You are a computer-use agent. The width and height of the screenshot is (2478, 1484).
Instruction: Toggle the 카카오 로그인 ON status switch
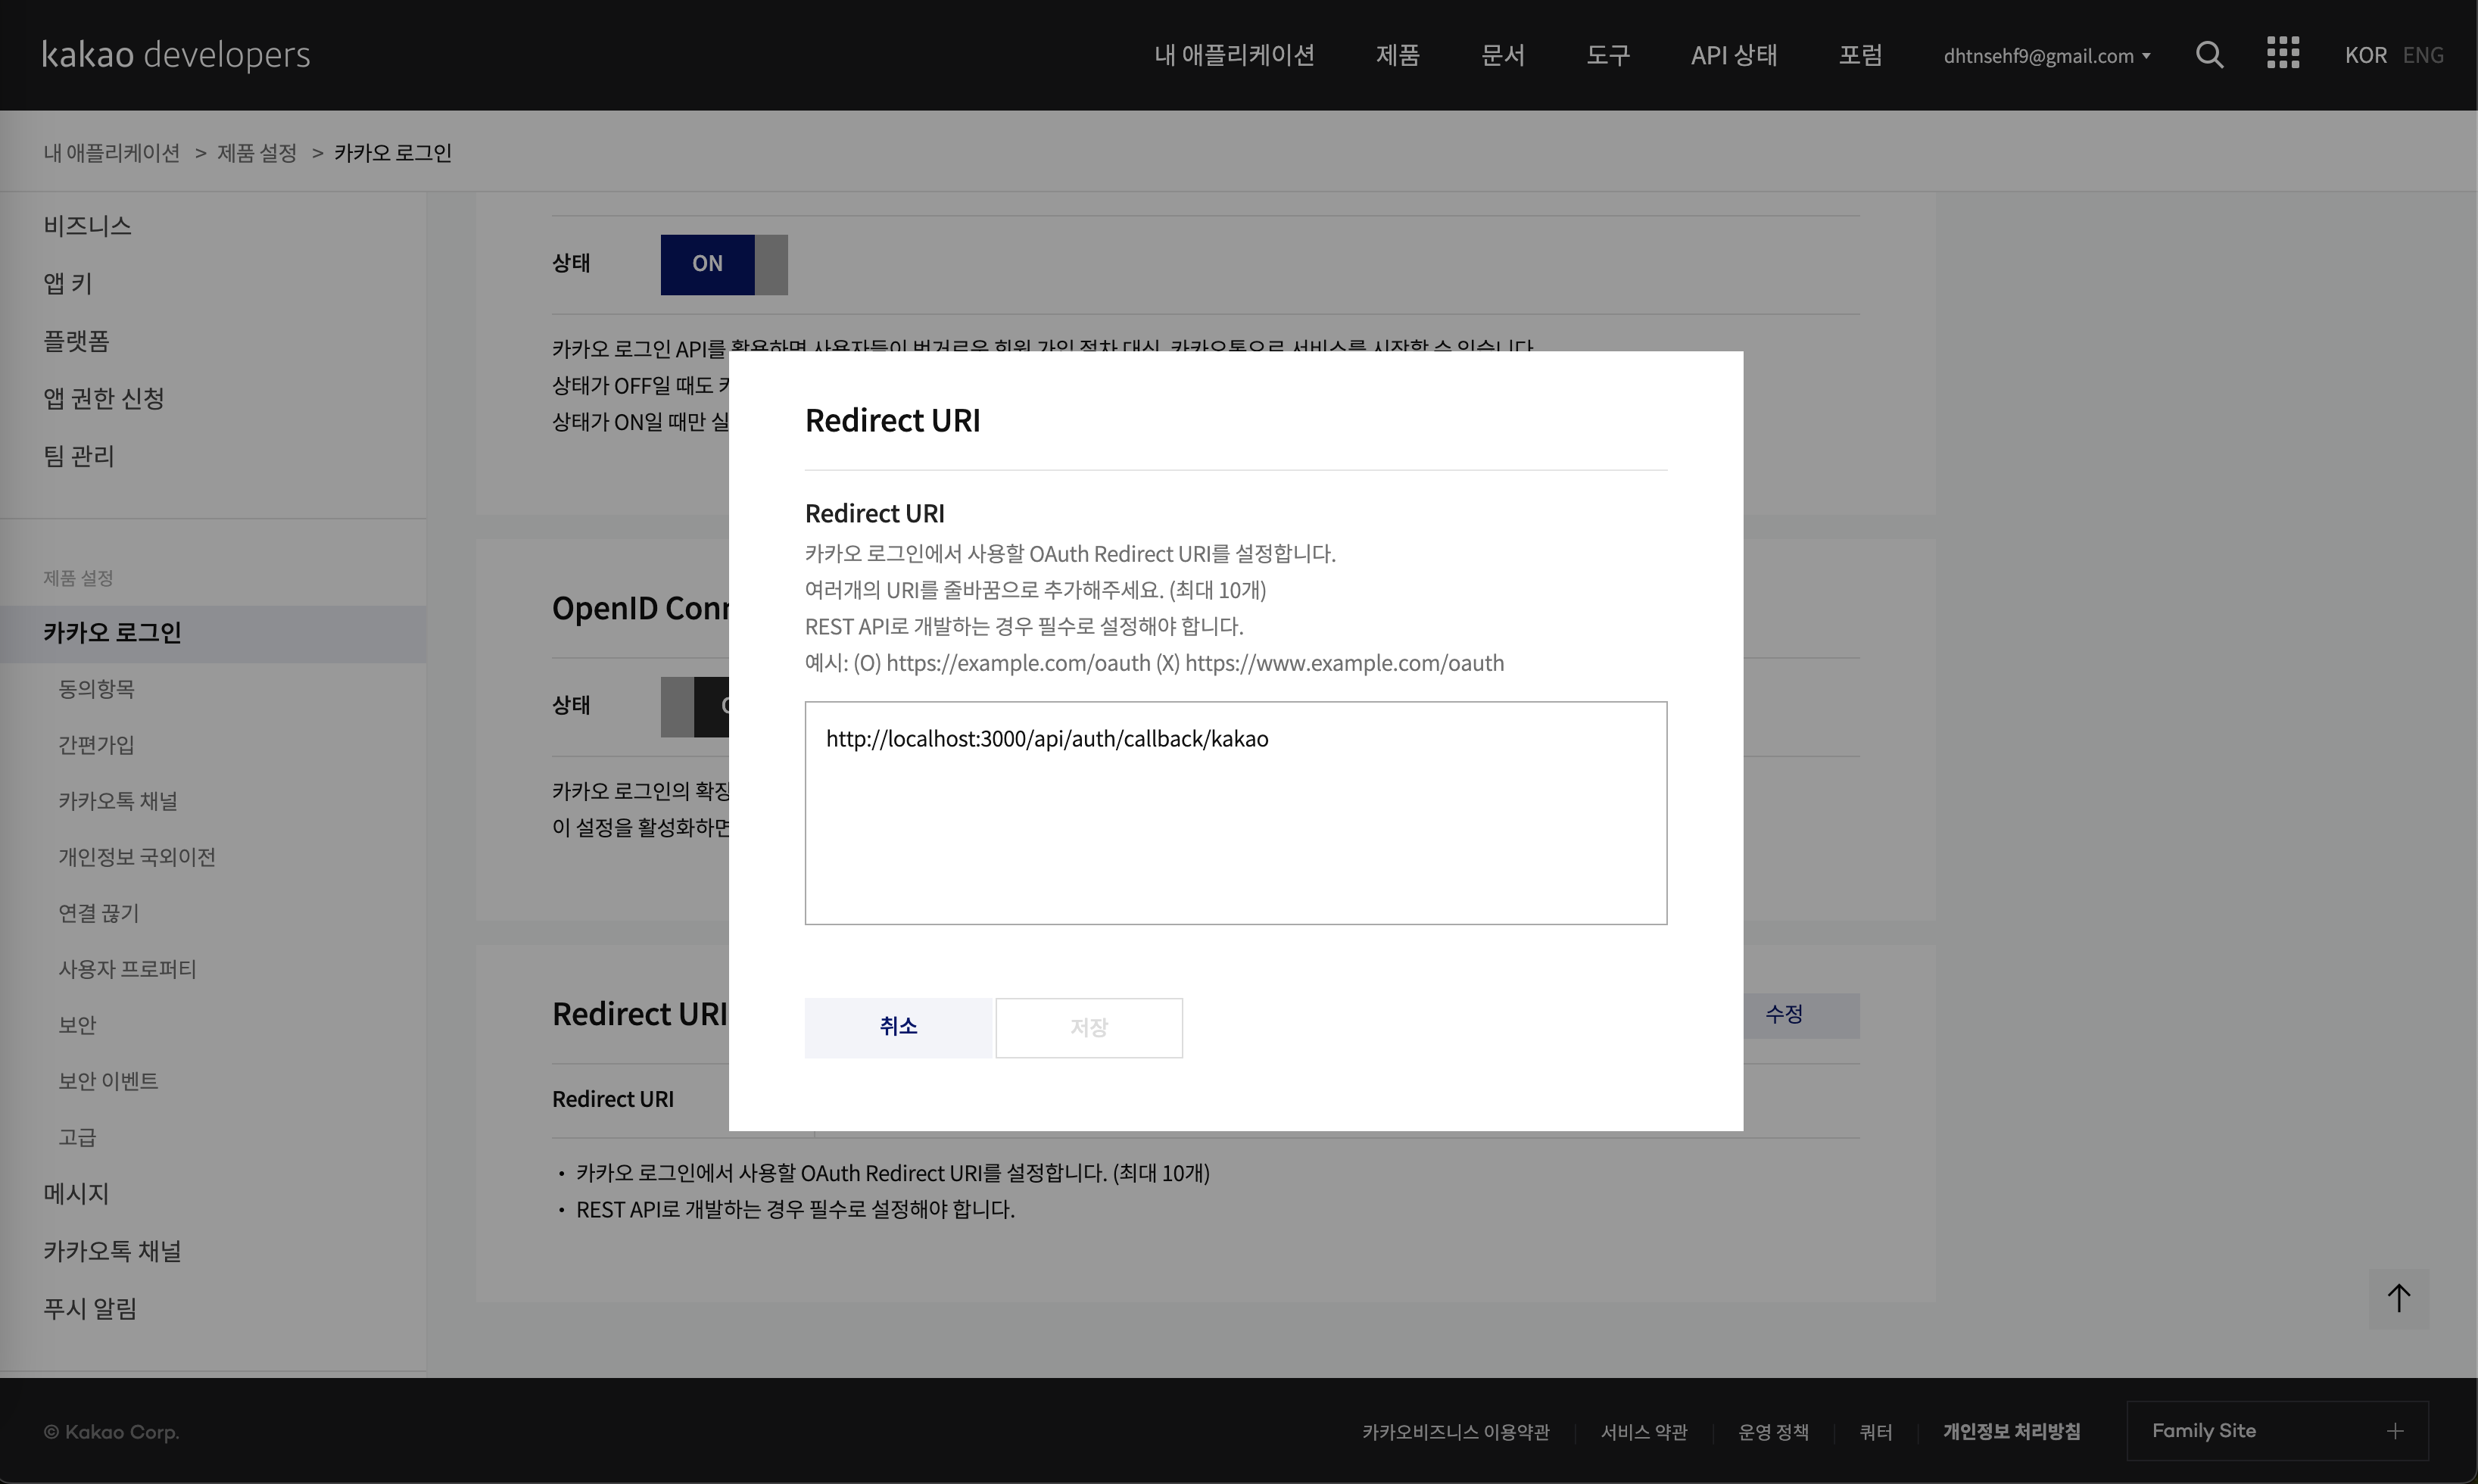724,264
